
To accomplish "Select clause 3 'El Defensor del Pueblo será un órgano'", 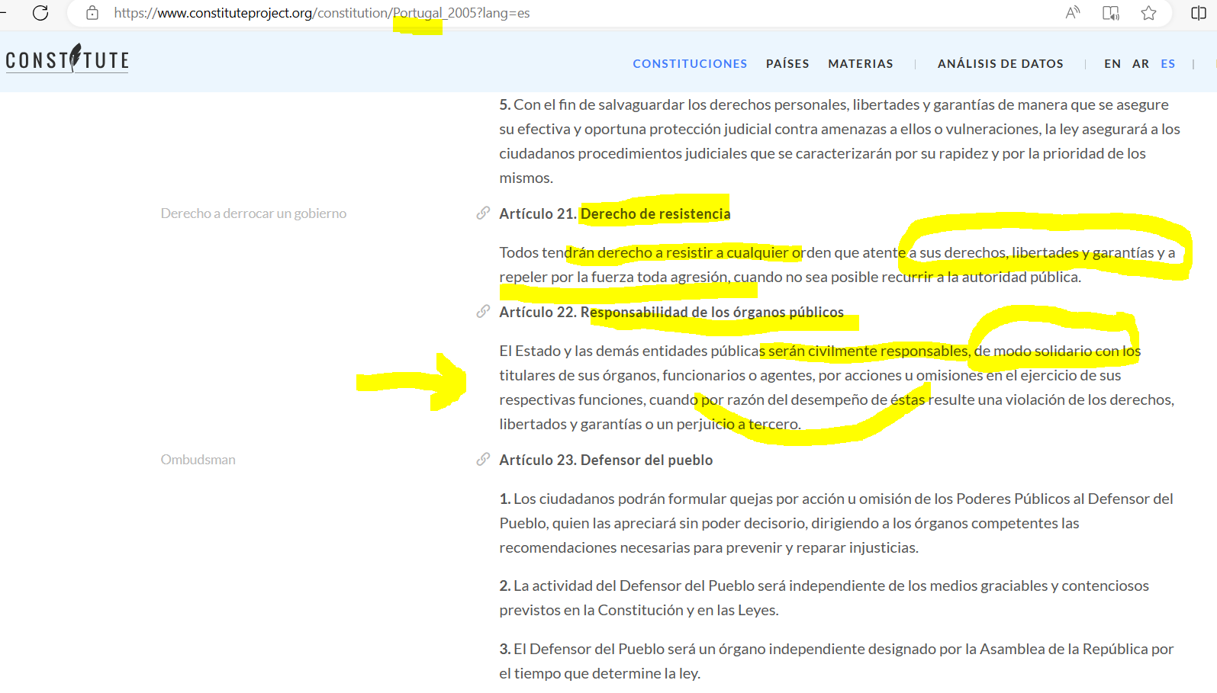I will tap(836, 661).
